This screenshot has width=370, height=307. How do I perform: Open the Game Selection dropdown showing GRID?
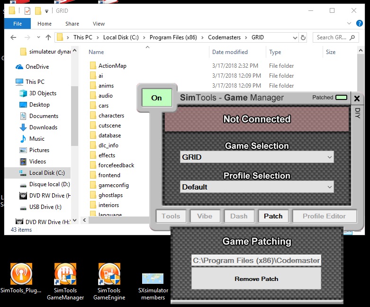click(x=257, y=157)
